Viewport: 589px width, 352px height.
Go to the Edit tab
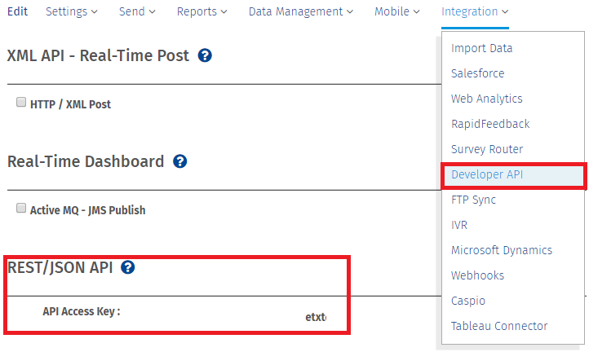(x=17, y=12)
